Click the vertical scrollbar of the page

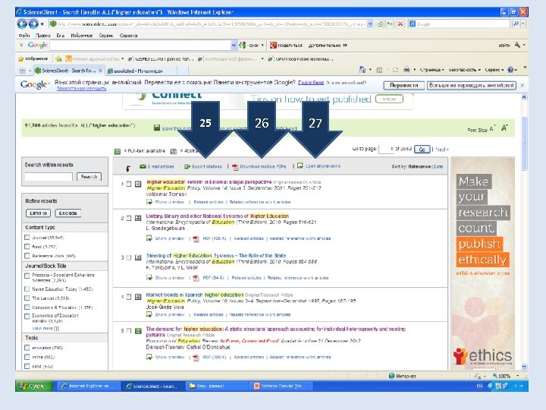click(x=524, y=143)
